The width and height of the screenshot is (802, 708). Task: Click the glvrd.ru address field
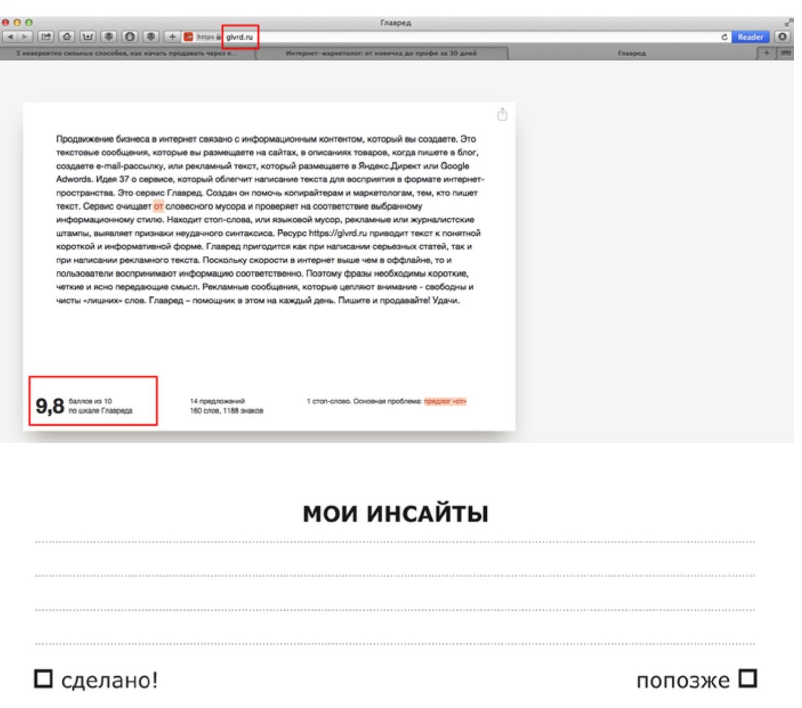(x=240, y=37)
